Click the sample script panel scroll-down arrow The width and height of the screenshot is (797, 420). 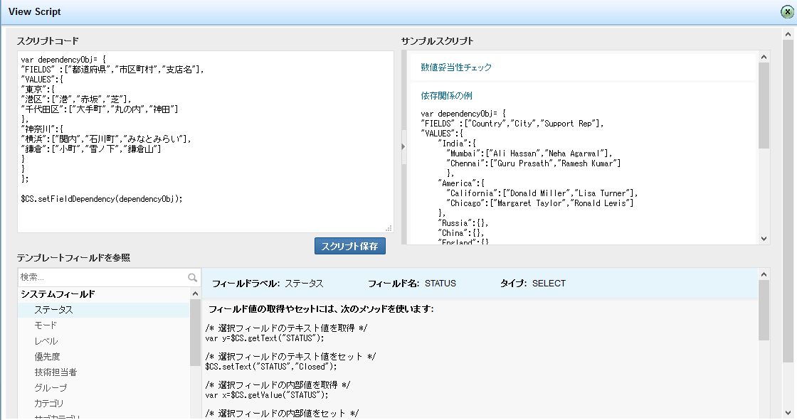pyautogui.click(x=764, y=239)
